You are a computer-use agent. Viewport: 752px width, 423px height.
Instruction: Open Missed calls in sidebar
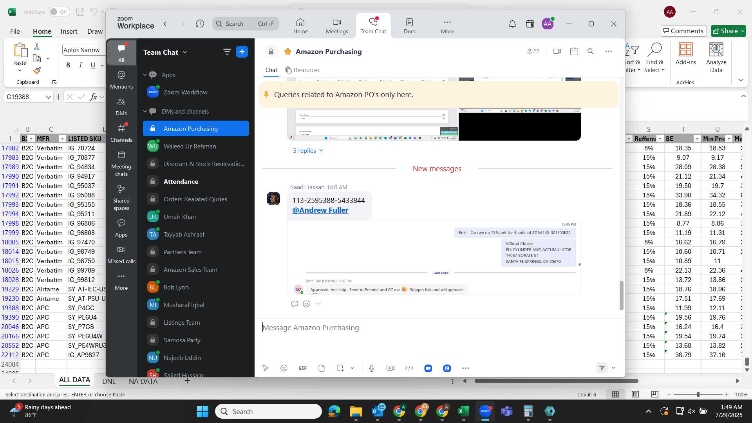121,255
